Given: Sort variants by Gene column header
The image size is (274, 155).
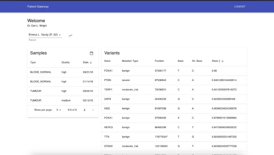Looking at the screenshot, I should 107,61.
